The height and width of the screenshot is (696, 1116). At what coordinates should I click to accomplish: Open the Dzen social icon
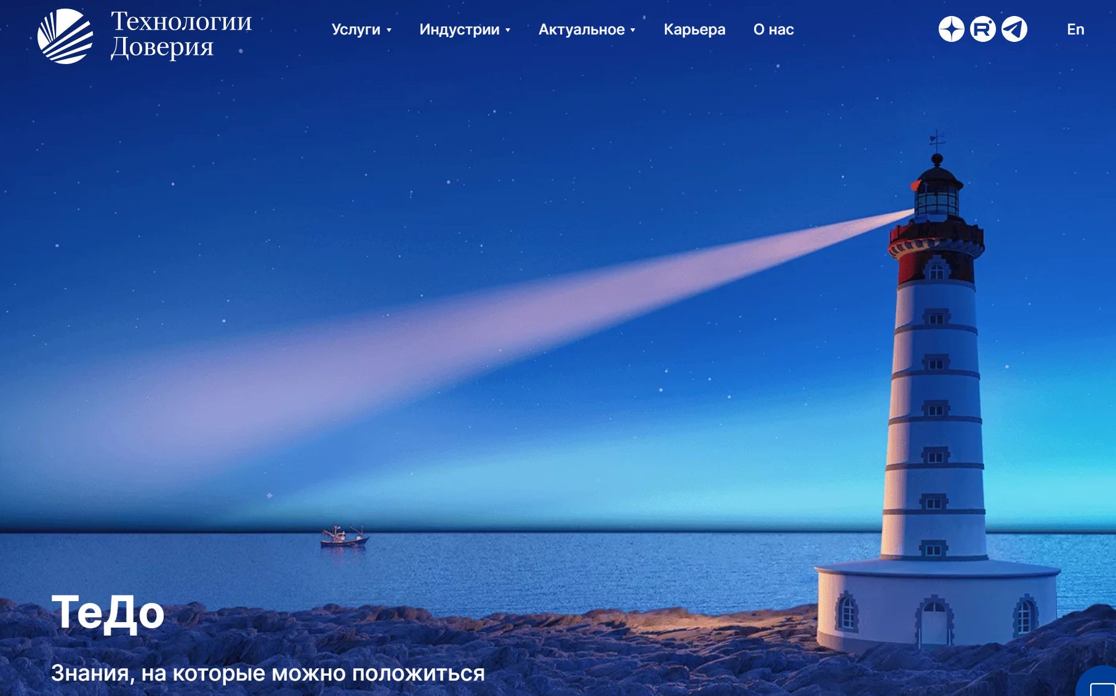tap(951, 29)
